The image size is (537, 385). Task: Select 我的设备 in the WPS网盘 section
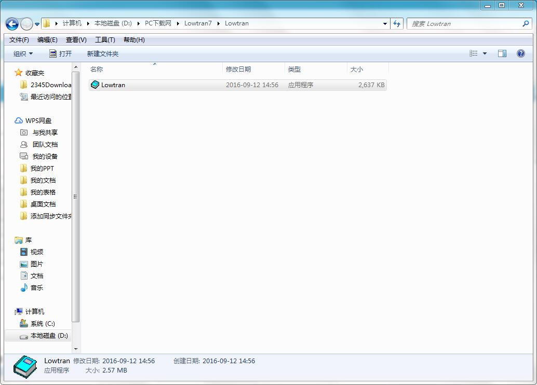[x=43, y=156]
